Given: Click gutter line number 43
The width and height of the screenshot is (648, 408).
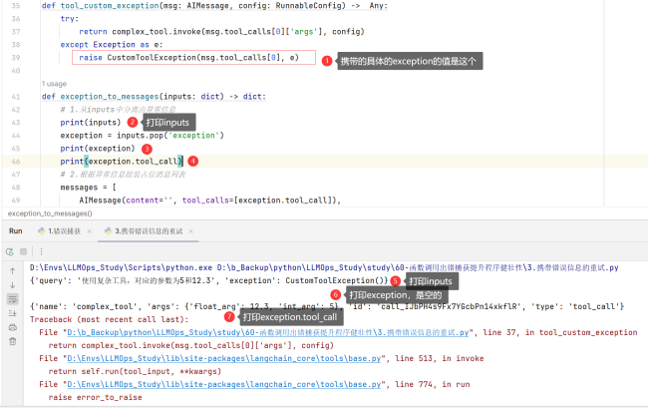Looking at the screenshot, I should [16, 123].
